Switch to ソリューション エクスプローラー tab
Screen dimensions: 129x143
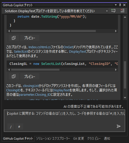53,138
